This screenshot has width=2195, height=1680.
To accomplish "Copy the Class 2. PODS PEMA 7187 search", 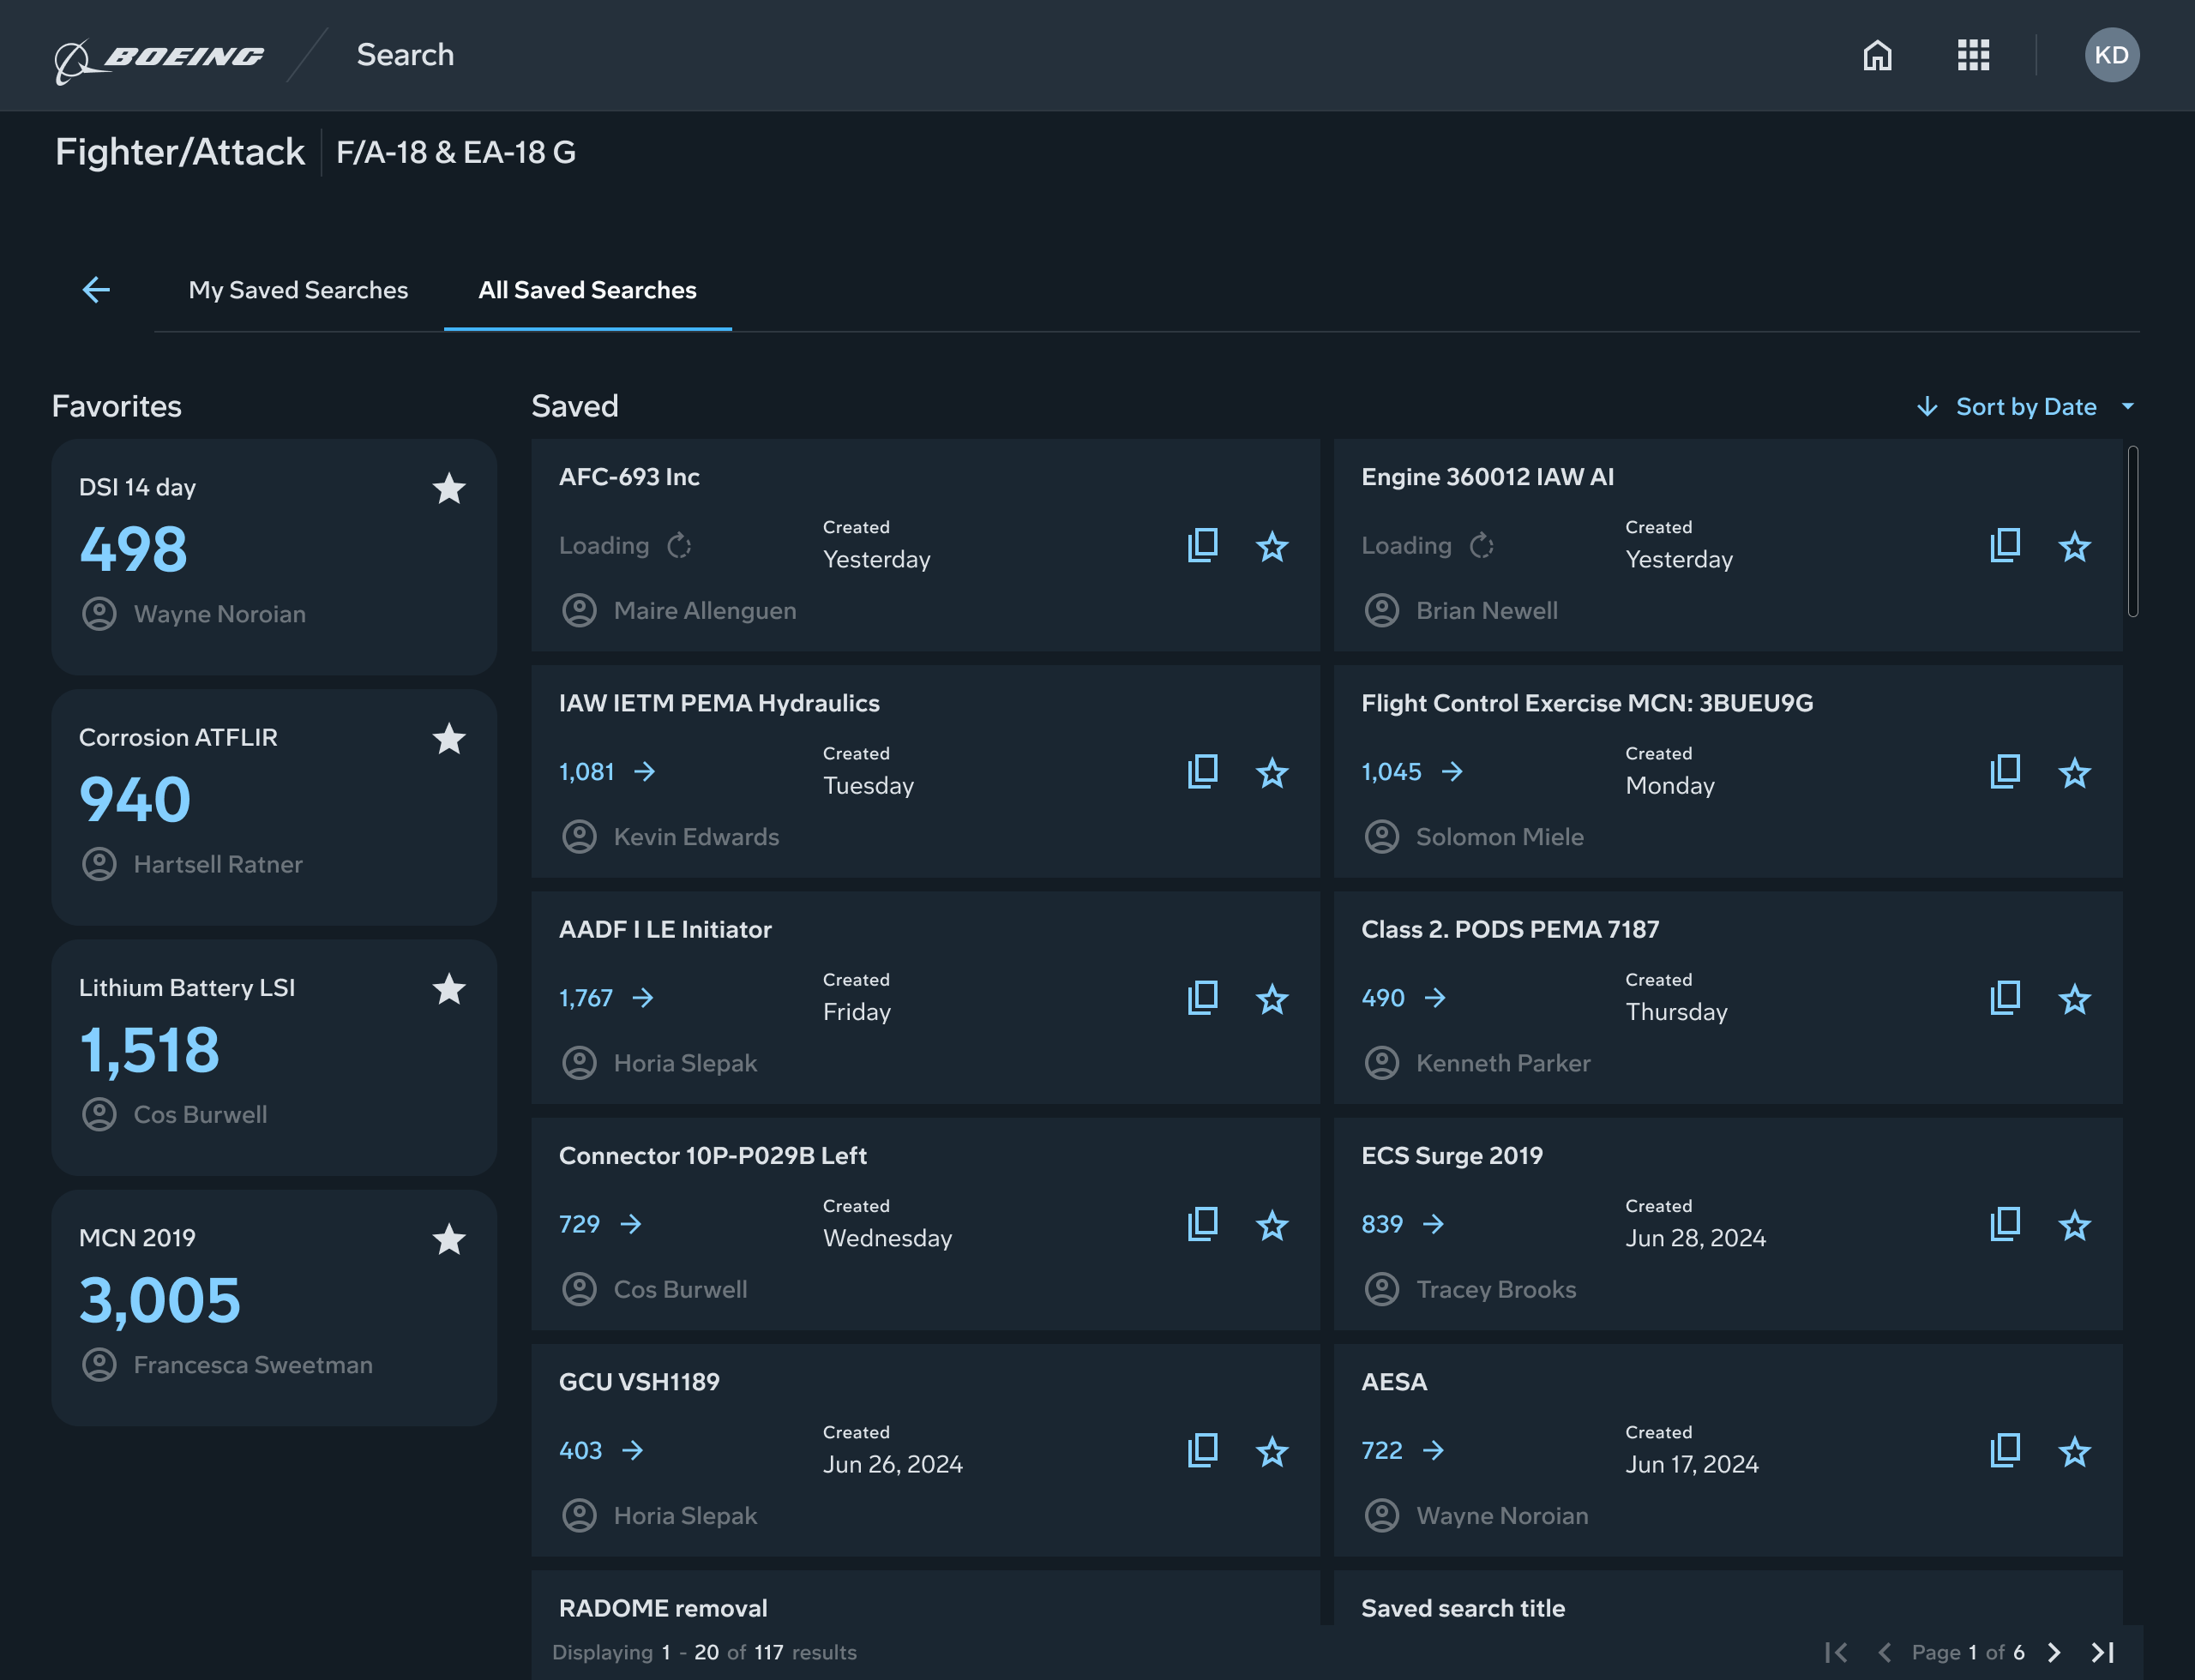I will [x=2005, y=997].
